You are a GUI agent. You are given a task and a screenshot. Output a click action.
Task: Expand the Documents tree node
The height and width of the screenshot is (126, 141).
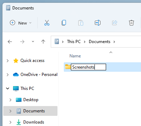click(11, 111)
